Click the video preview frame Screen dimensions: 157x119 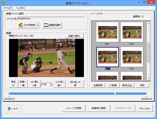[46, 58]
